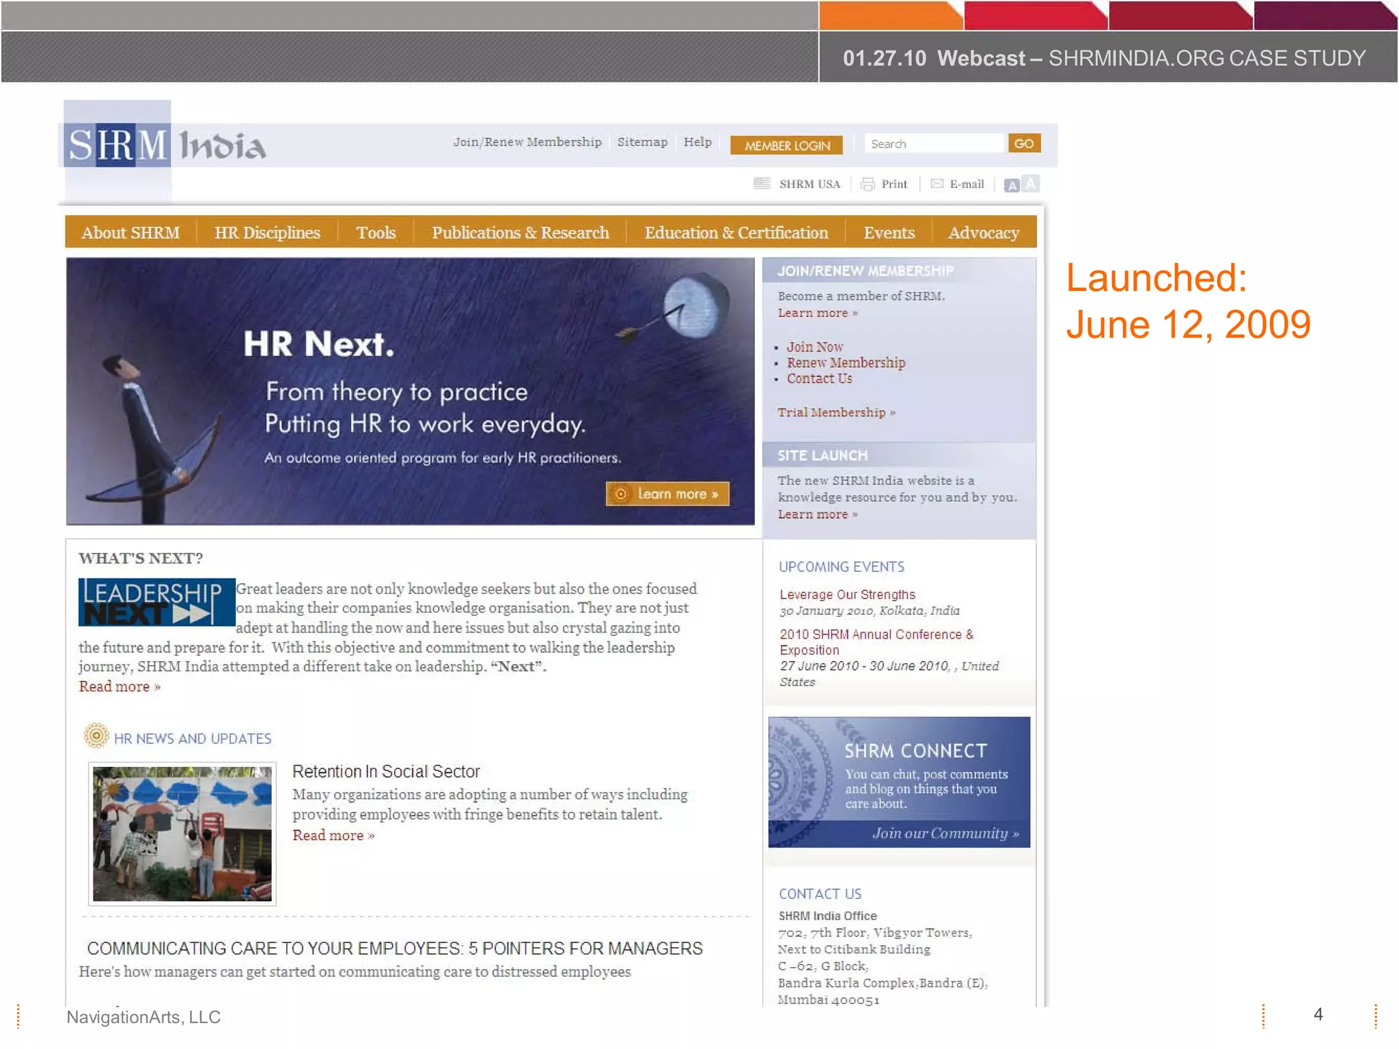1399x1049 pixels.
Task: Click Join our Community link
Action: click(945, 833)
